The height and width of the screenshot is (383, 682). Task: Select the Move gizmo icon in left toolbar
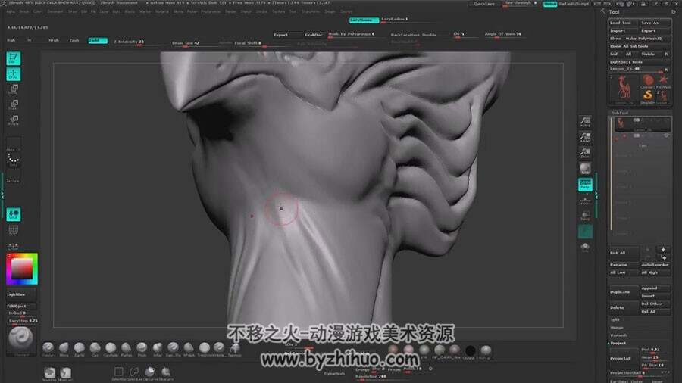14,89
